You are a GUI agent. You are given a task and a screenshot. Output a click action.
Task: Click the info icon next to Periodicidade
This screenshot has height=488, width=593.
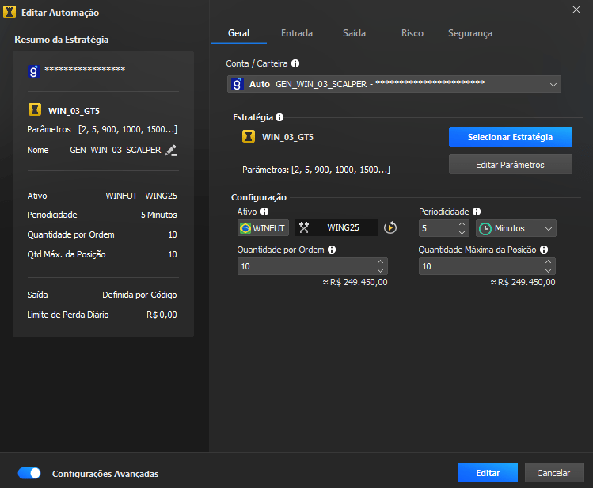476,212
